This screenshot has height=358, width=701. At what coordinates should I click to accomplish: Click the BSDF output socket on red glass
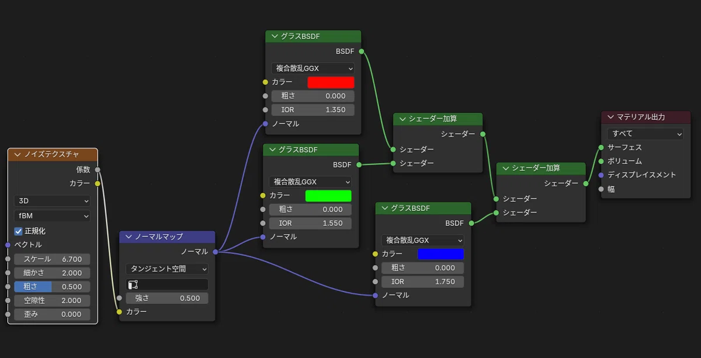(x=362, y=51)
